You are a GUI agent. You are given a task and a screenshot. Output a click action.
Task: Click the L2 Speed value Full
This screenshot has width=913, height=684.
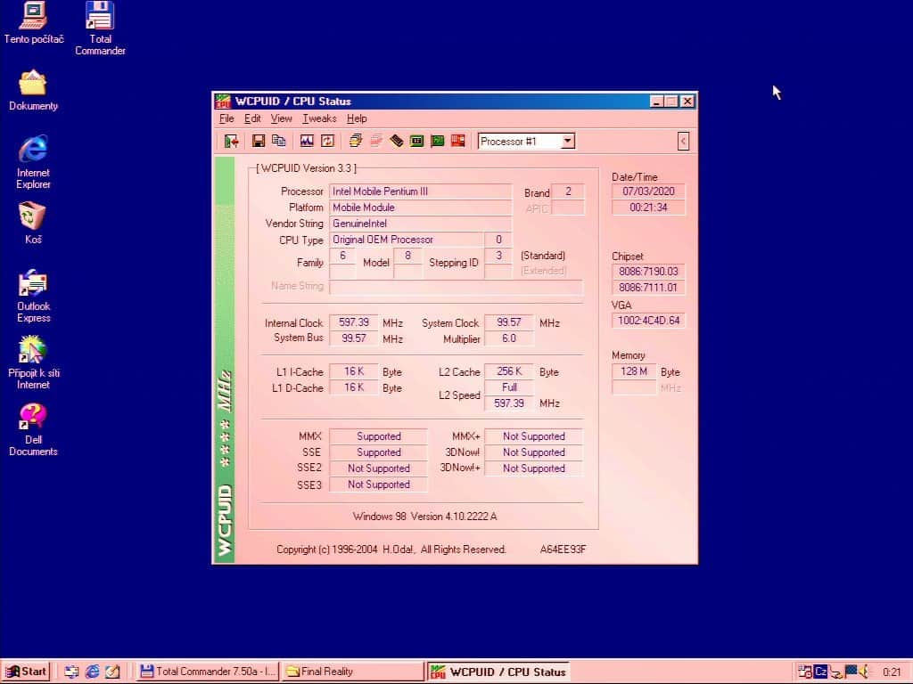click(509, 387)
